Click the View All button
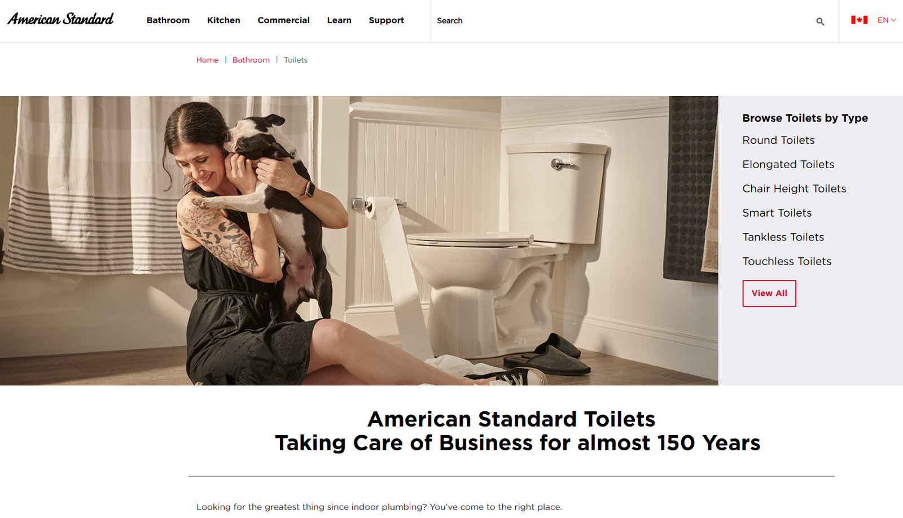Screen dimensions: 903x518 coord(769,293)
